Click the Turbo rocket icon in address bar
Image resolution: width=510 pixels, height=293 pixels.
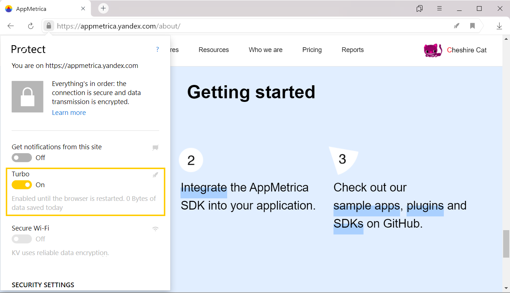457,26
